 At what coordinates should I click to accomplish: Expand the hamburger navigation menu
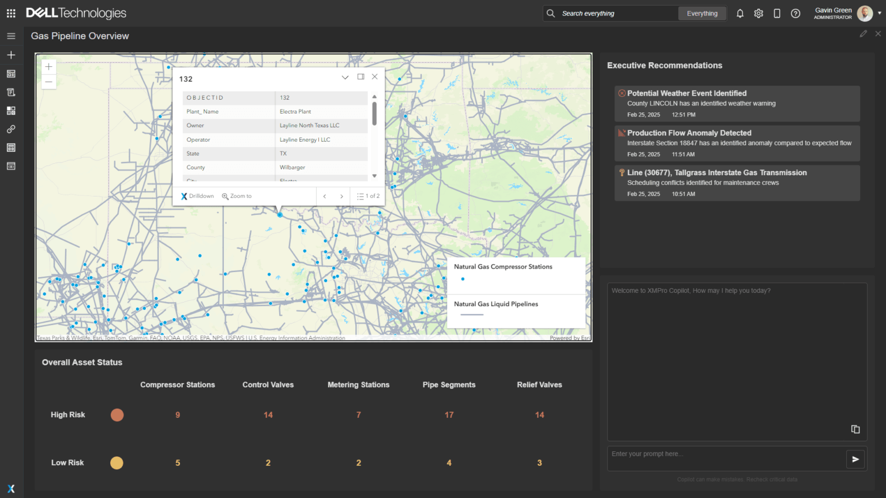coord(11,36)
